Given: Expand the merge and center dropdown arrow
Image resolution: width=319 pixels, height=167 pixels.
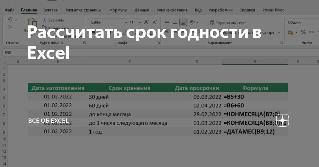Looking at the screenshot, I should click(279, 33).
